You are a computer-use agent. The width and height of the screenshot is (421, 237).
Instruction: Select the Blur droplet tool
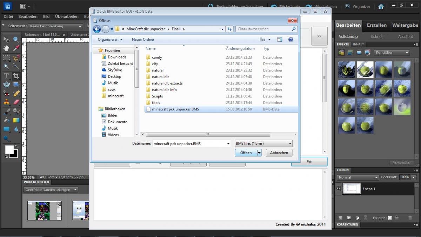click(16, 129)
